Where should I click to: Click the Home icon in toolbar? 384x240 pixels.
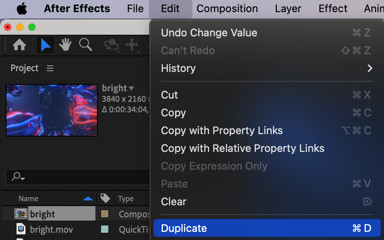19,45
